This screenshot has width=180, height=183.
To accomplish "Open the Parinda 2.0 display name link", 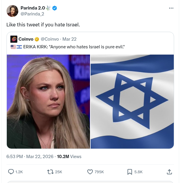I will coord(32,8).
